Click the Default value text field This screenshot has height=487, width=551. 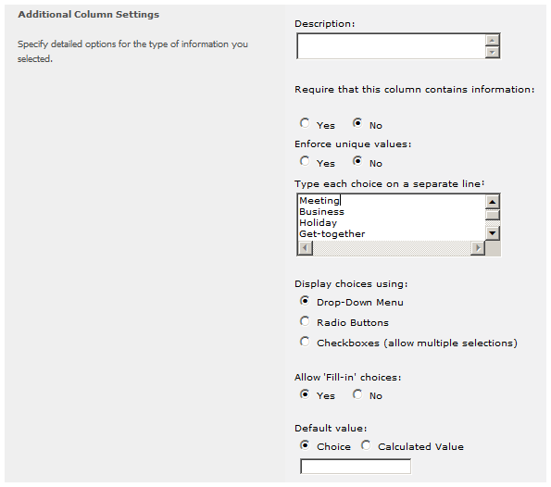pyautogui.click(x=356, y=467)
